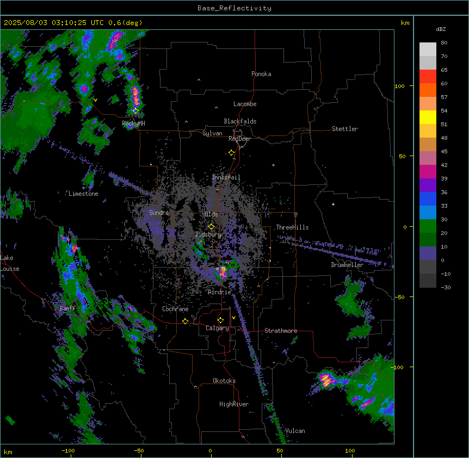This screenshot has height=458, width=469.
Task: Click the Base_Reflectivity title
Action: tap(234, 8)
